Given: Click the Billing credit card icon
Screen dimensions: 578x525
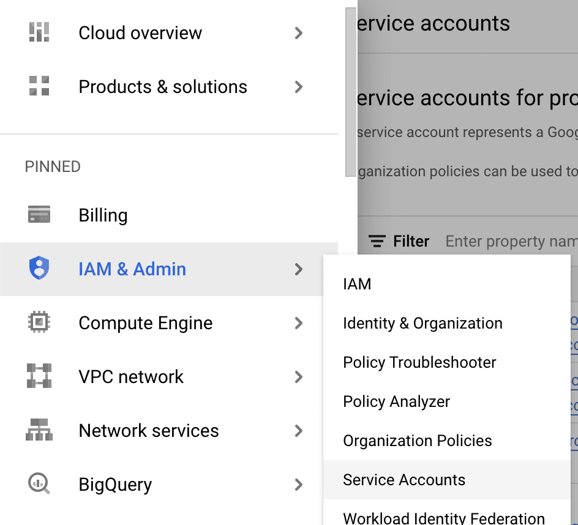Looking at the screenshot, I should (x=39, y=215).
